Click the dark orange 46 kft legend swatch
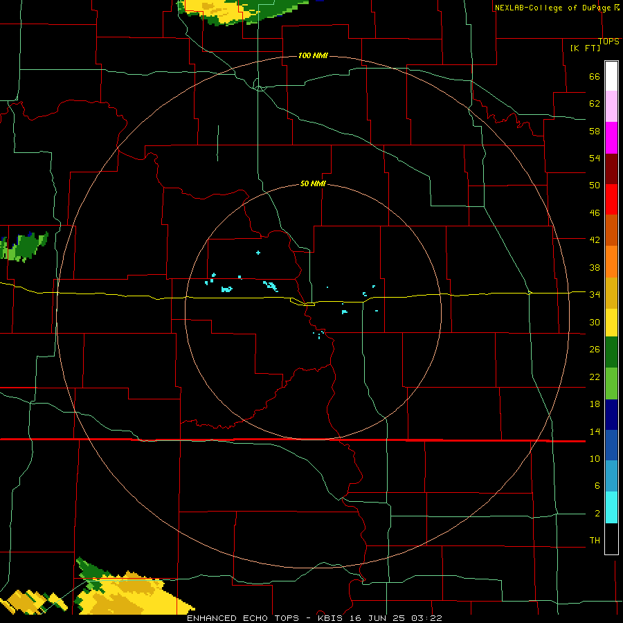623x623 pixels. click(611, 231)
